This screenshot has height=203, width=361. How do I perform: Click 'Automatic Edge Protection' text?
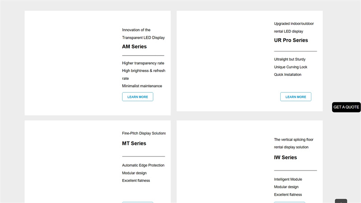pyautogui.click(x=143, y=165)
